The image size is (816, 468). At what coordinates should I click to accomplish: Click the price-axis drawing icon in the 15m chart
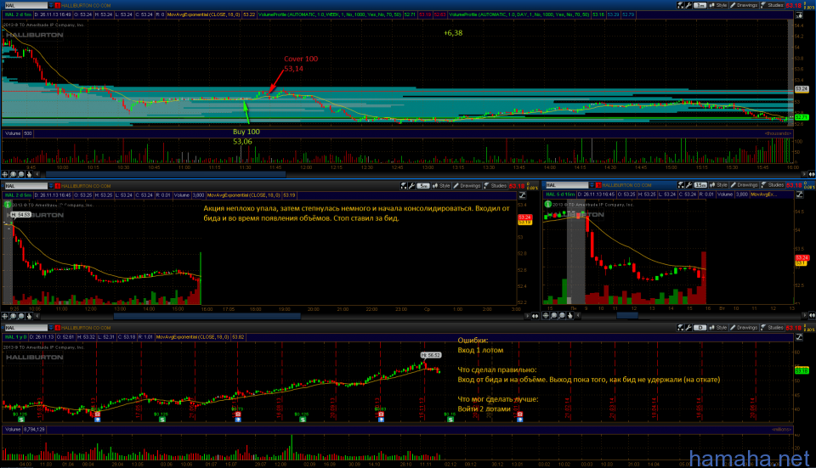point(799,195)
